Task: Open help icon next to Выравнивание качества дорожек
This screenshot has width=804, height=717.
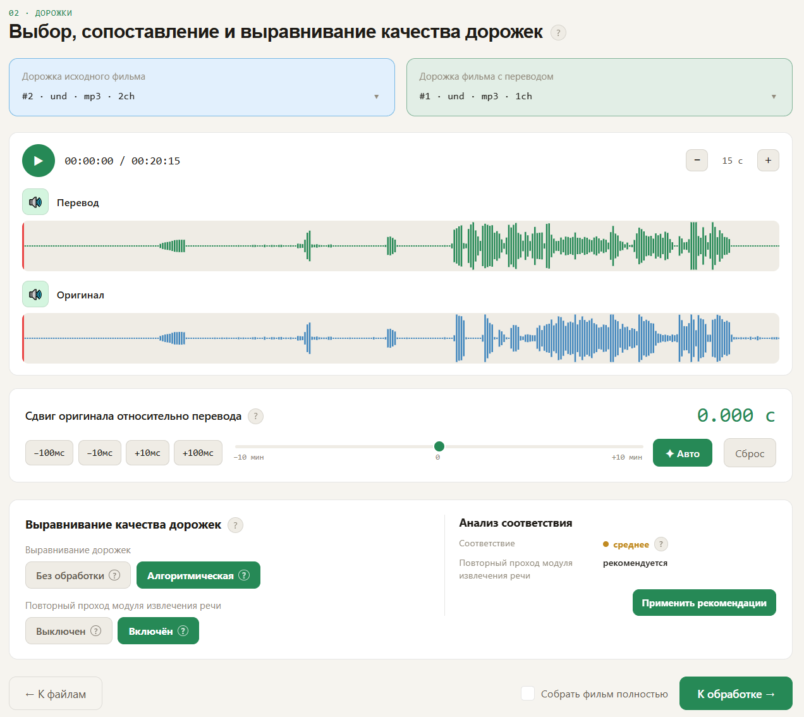Action: [x=235, y=525]
